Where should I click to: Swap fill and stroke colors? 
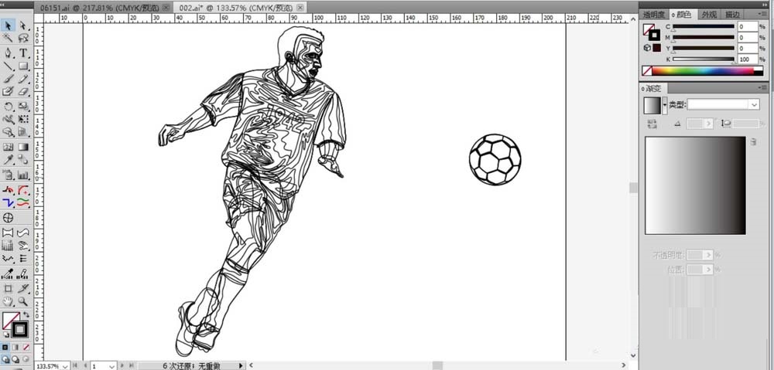coord(26,315)
